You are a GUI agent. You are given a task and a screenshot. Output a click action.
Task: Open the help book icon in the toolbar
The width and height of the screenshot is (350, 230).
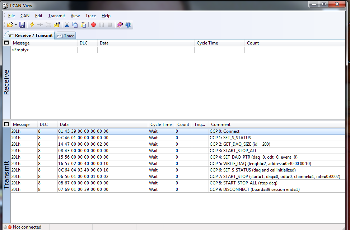(120, 25)
